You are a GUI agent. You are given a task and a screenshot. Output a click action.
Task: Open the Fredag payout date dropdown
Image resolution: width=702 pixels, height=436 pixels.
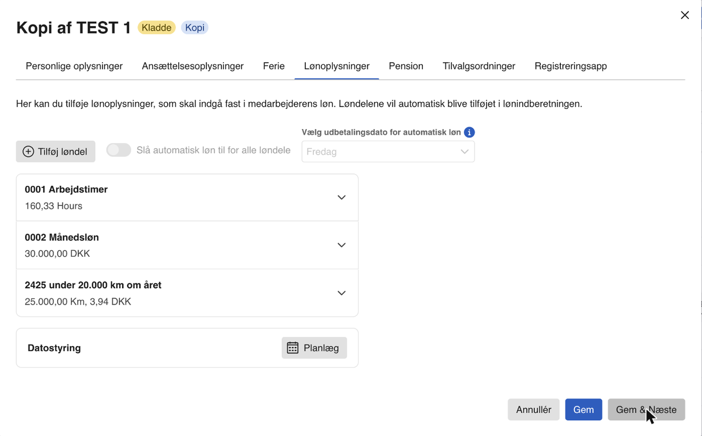point(388,152)
